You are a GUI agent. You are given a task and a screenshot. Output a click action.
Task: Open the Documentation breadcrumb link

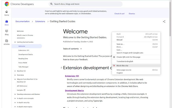click(22, 21)
